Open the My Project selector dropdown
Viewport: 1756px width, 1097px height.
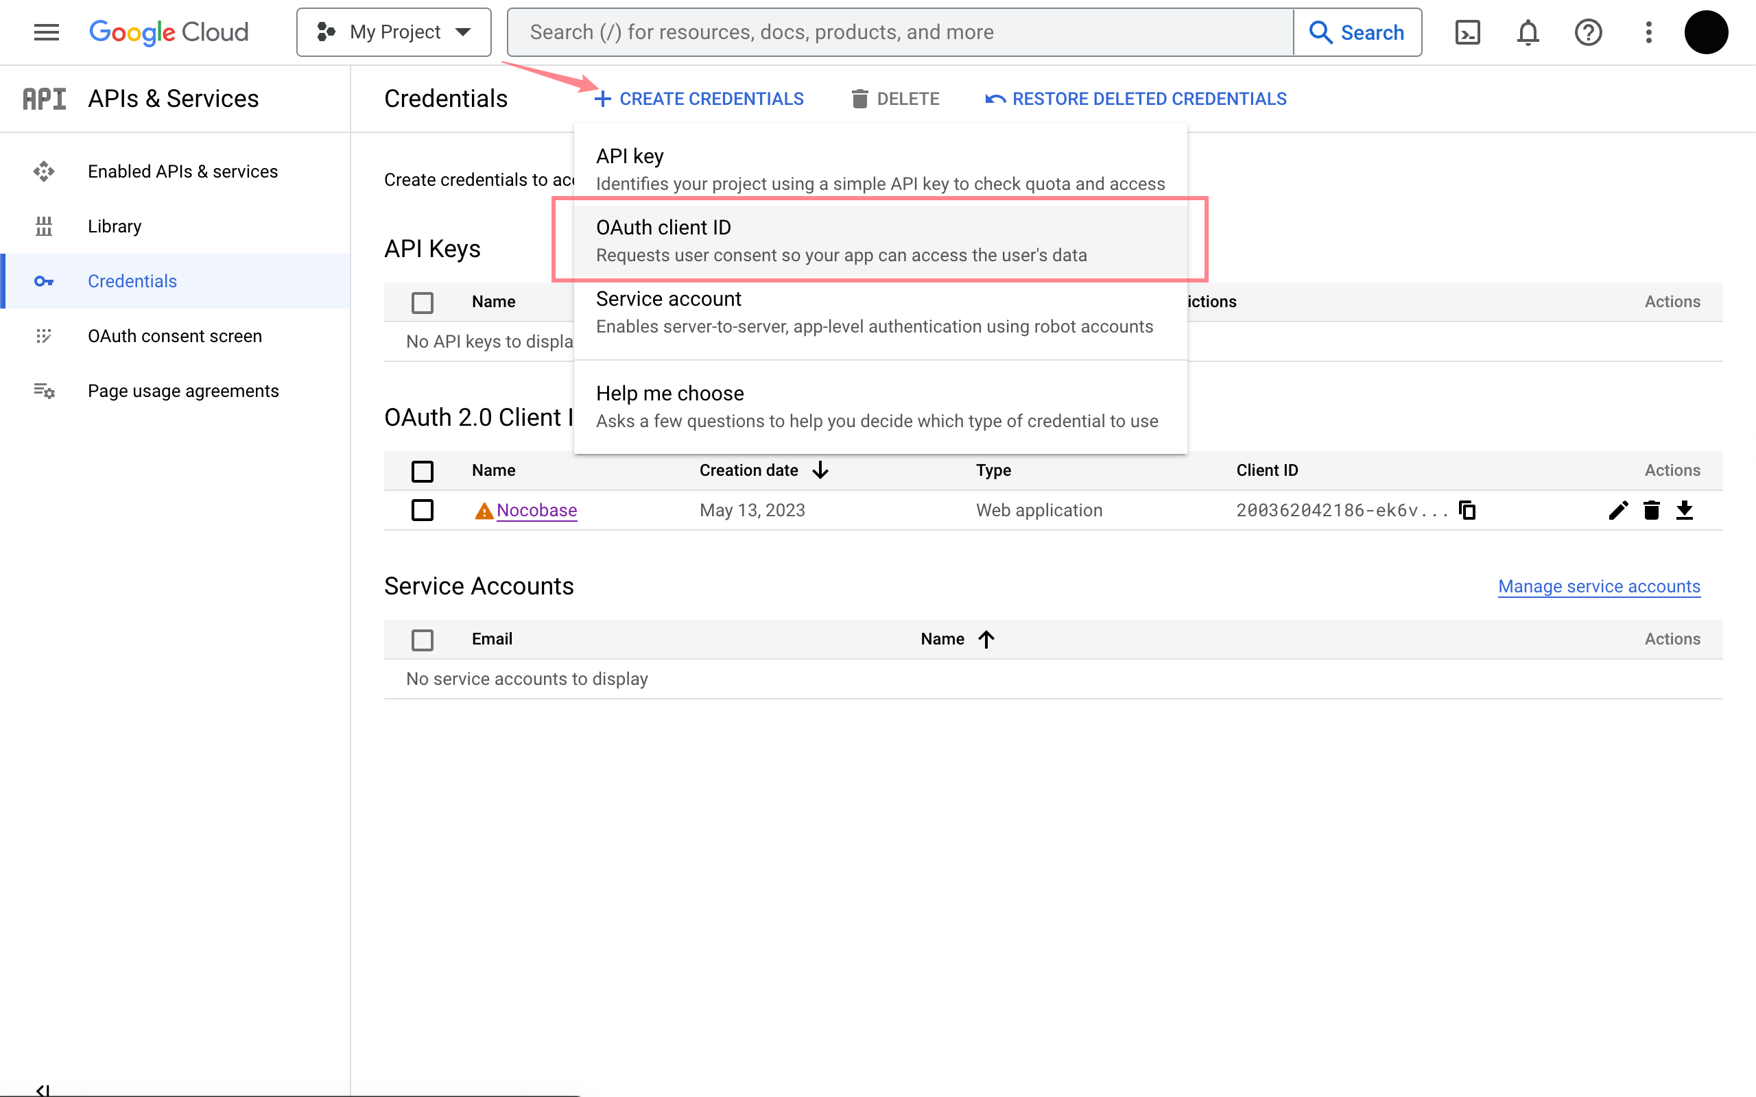(x=394, y=32)
